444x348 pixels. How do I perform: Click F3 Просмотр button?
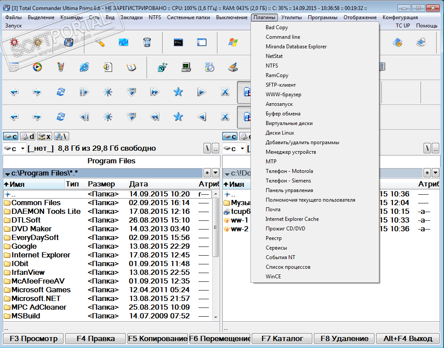33,339
